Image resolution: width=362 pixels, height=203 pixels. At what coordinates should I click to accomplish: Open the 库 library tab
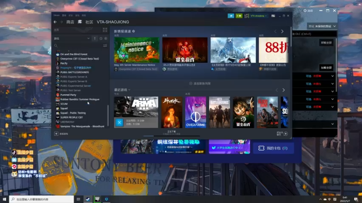pyautogui.click(x=80, y=22)
